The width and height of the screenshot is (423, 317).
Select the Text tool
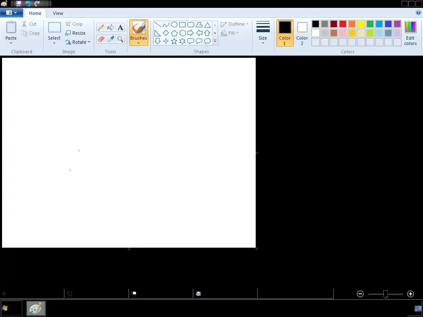[x=120, y=27]
